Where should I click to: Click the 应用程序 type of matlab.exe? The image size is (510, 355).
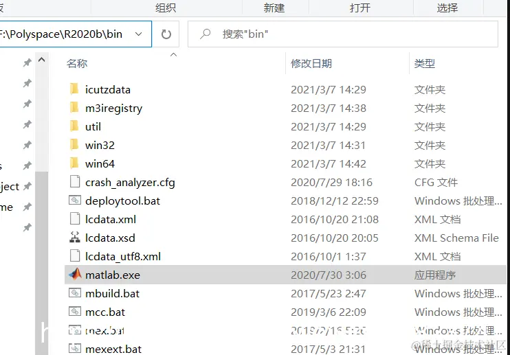click(435, 275)
